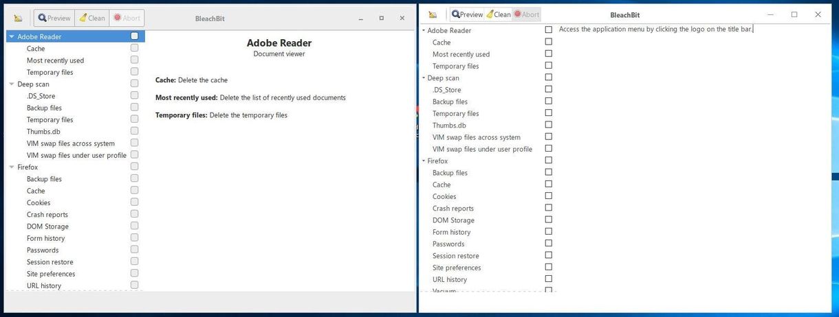This screenshot has height=317, width=839.
Task: Tick Thumbs.db checkbox in left window
Action: (x=134, y=131)
